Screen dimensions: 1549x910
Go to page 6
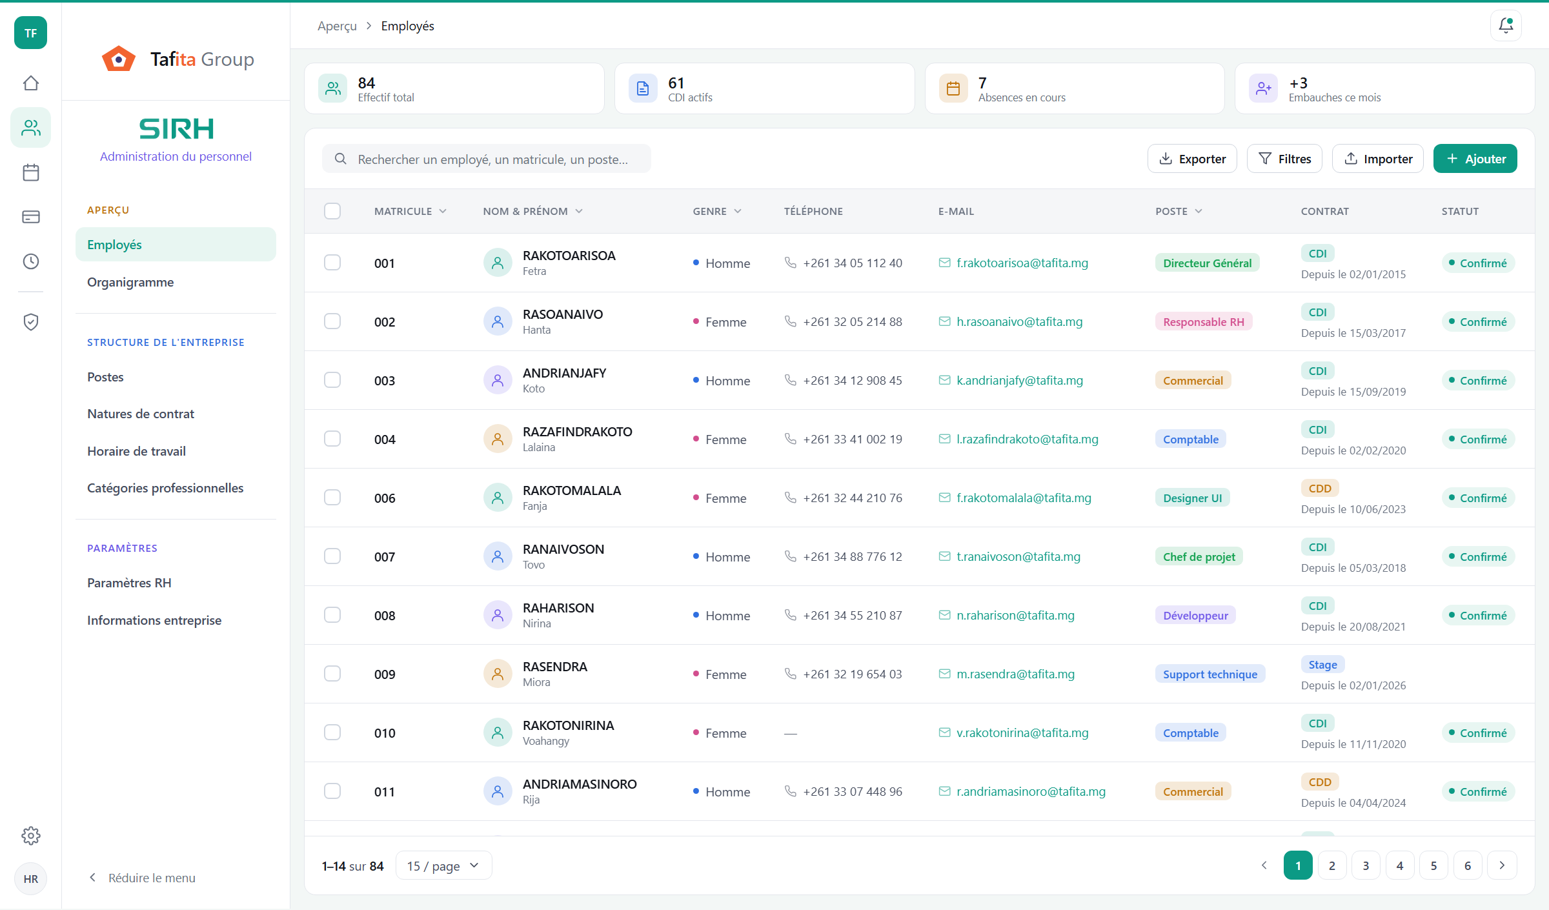pyautogui.click(x=1468, y=865)
